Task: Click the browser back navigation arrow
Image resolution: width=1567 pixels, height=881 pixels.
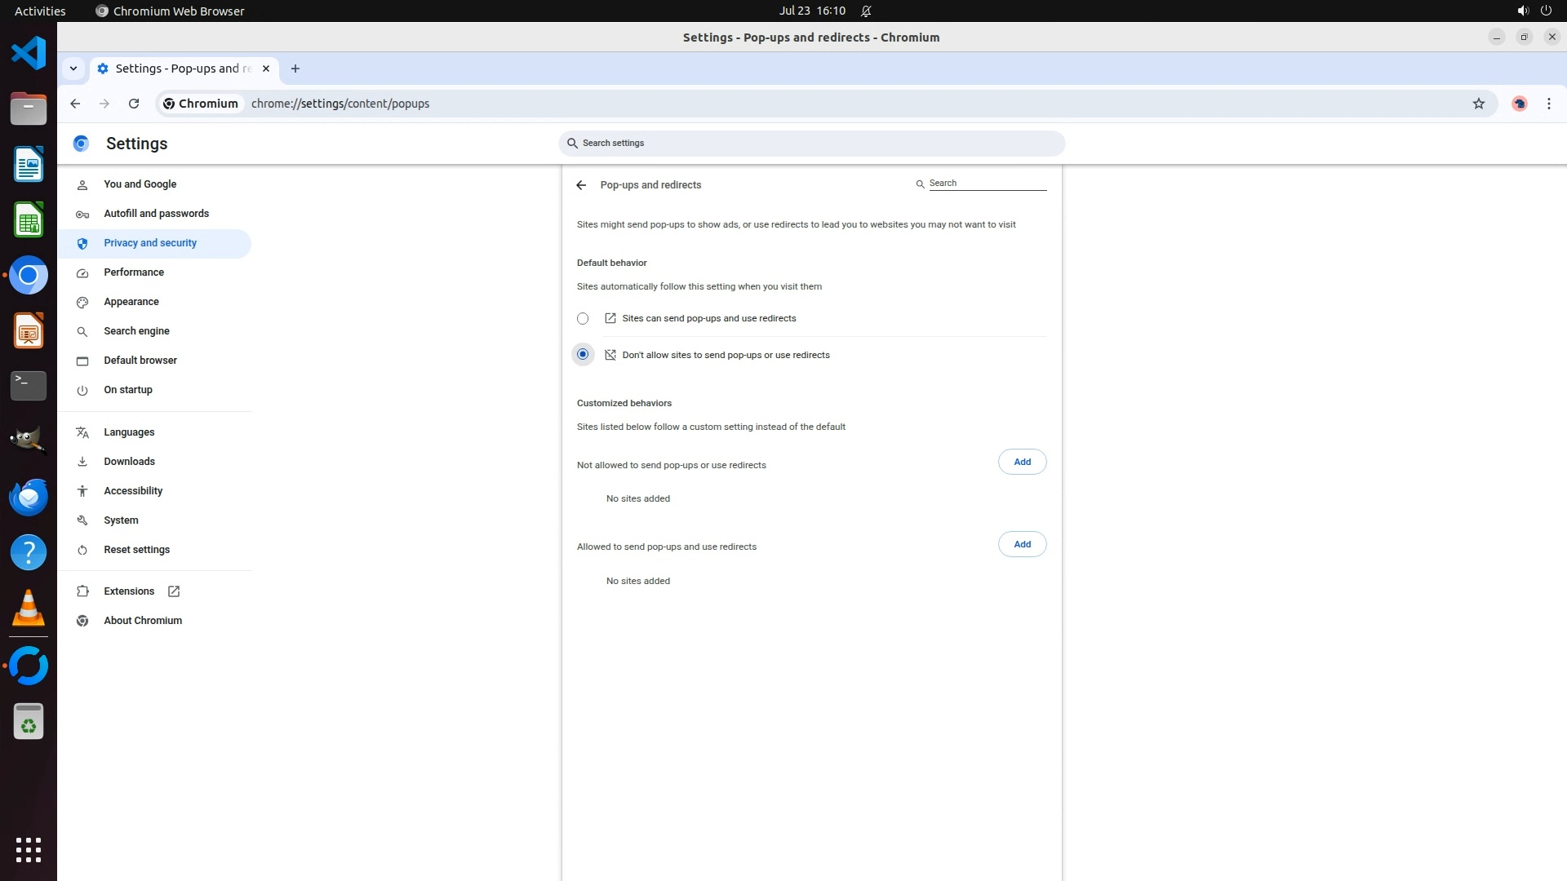Action: (x=75, y=104)
